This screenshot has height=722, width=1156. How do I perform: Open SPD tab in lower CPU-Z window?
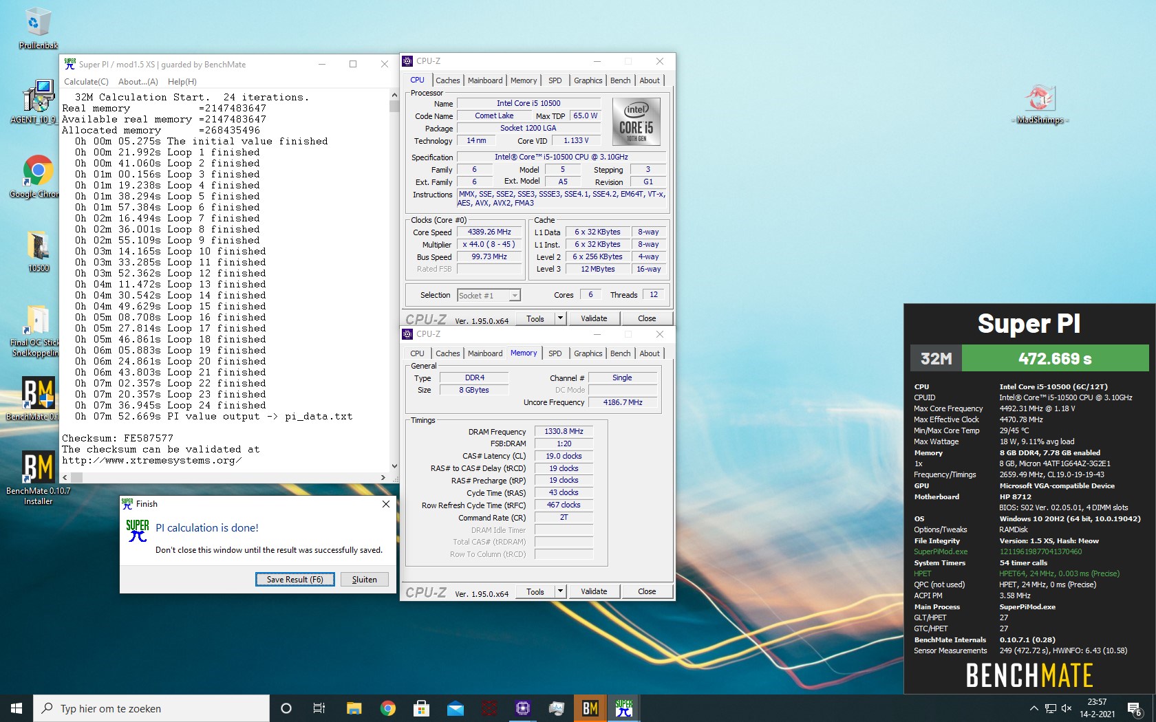tap(555, 353)
